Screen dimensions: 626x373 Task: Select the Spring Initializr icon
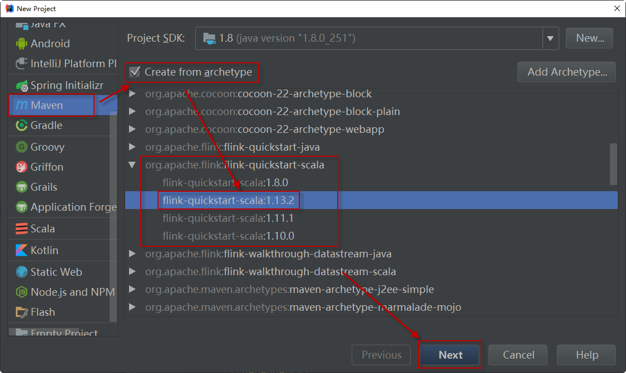click(x=22, y=86)
